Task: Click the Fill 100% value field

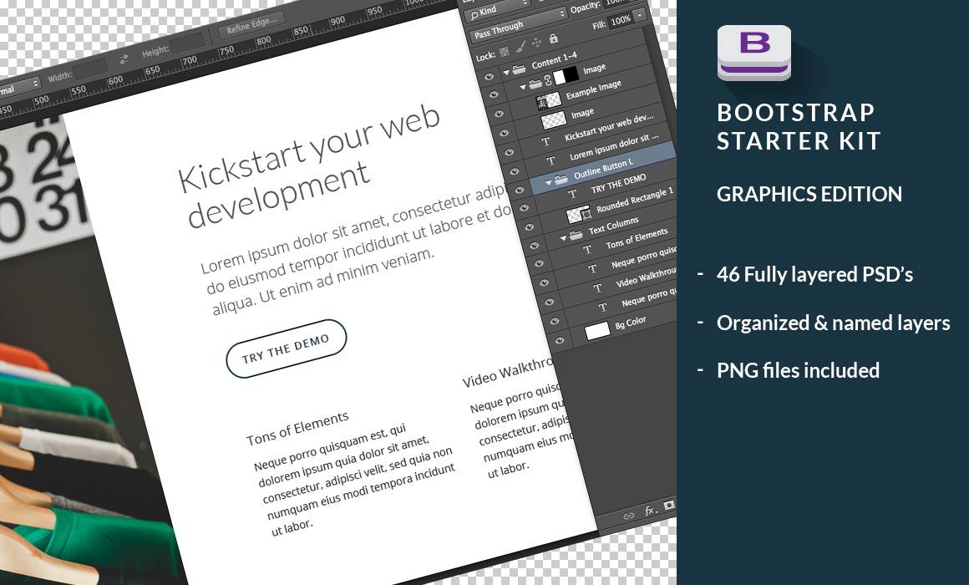Action: 621,20
